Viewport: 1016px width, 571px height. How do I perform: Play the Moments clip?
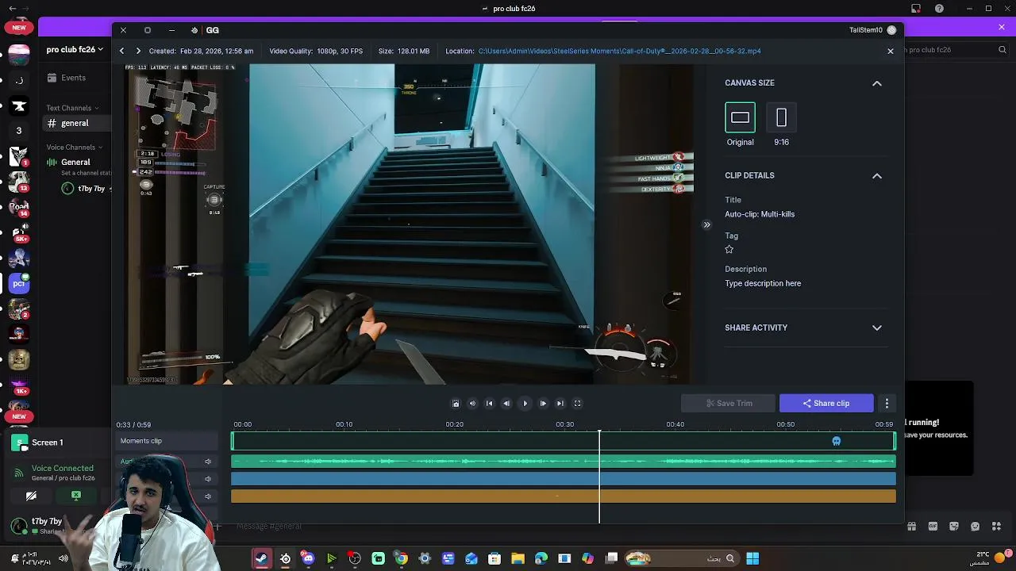525,404
